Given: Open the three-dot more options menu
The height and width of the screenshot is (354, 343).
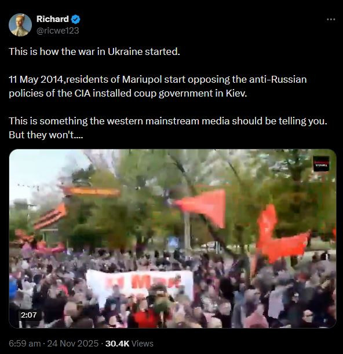Looking at the screenshot, I should [331, 20].
